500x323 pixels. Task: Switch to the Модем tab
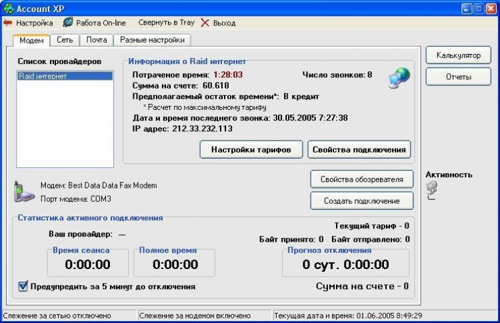tap(31, 41)
